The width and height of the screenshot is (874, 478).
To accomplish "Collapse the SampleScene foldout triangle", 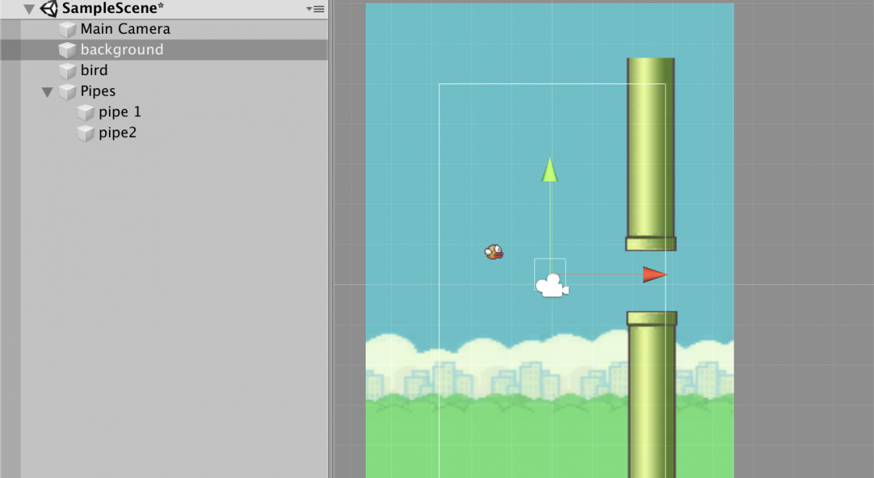I will point(29,9).
